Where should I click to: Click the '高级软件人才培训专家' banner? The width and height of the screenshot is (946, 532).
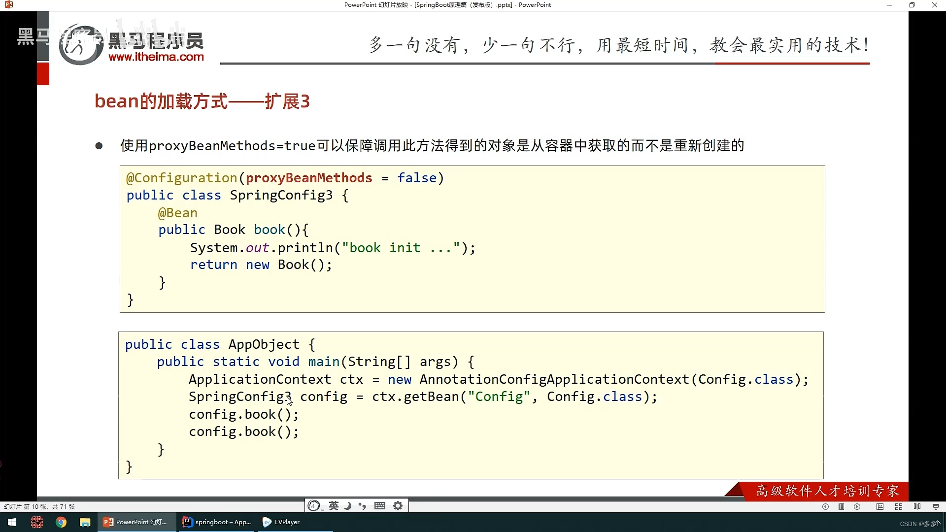(828, 491)
